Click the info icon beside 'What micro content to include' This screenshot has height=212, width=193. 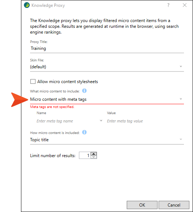[x=84, y=91]
